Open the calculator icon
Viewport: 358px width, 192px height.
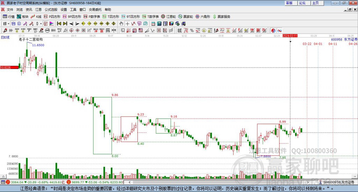pos(159,24)
